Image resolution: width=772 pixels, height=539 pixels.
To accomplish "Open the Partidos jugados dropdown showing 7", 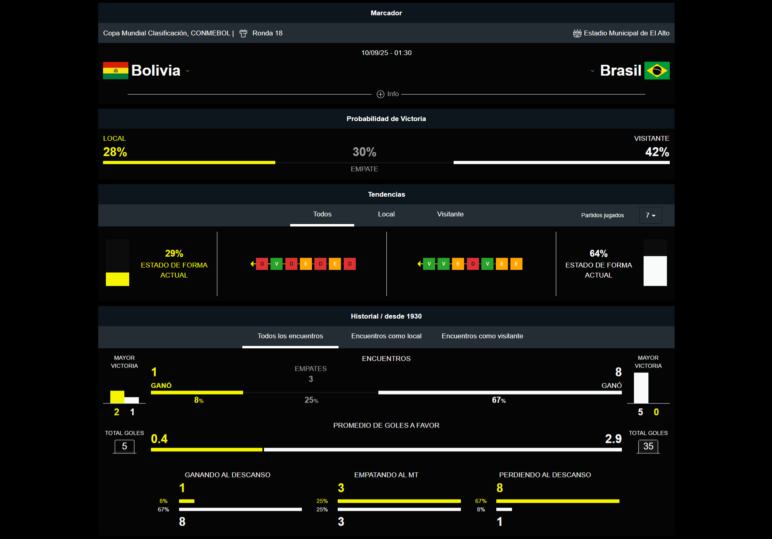I will click(650, 215).
